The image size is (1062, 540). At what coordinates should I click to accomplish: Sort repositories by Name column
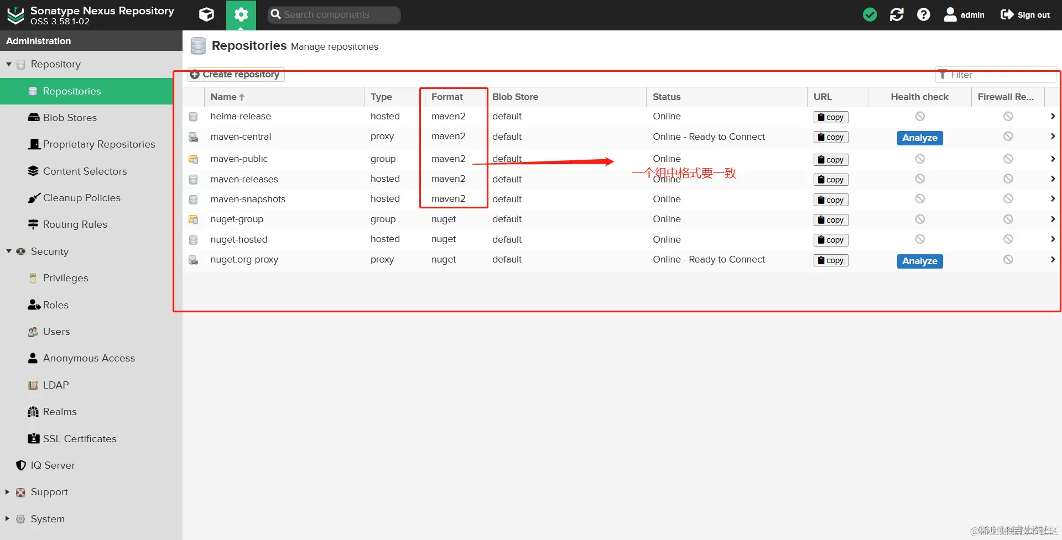click(284, 97)
